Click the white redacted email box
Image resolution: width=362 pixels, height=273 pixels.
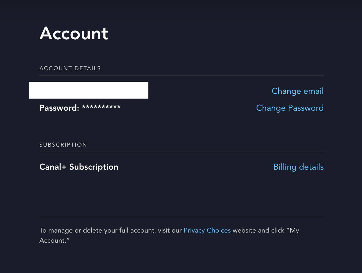89,90
